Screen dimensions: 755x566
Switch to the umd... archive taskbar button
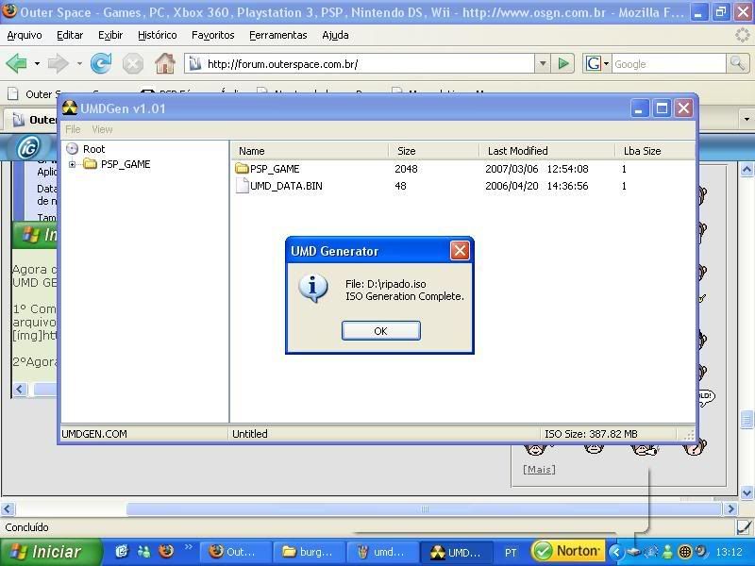[382, 552]
